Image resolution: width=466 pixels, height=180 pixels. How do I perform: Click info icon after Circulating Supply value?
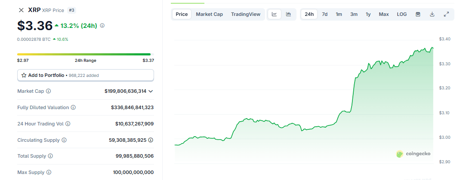tap(151, 140)
